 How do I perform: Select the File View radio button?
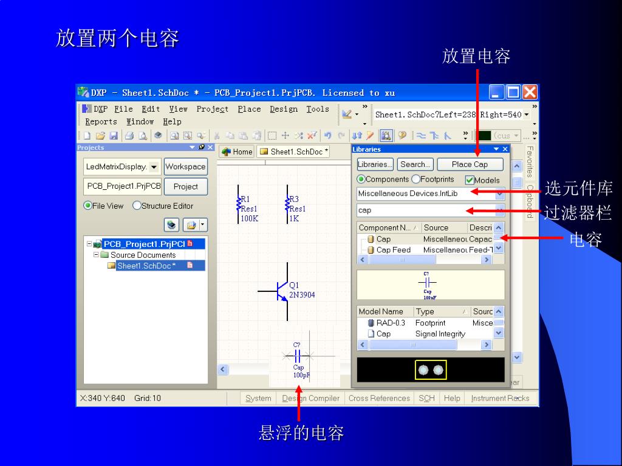(87, 206)
